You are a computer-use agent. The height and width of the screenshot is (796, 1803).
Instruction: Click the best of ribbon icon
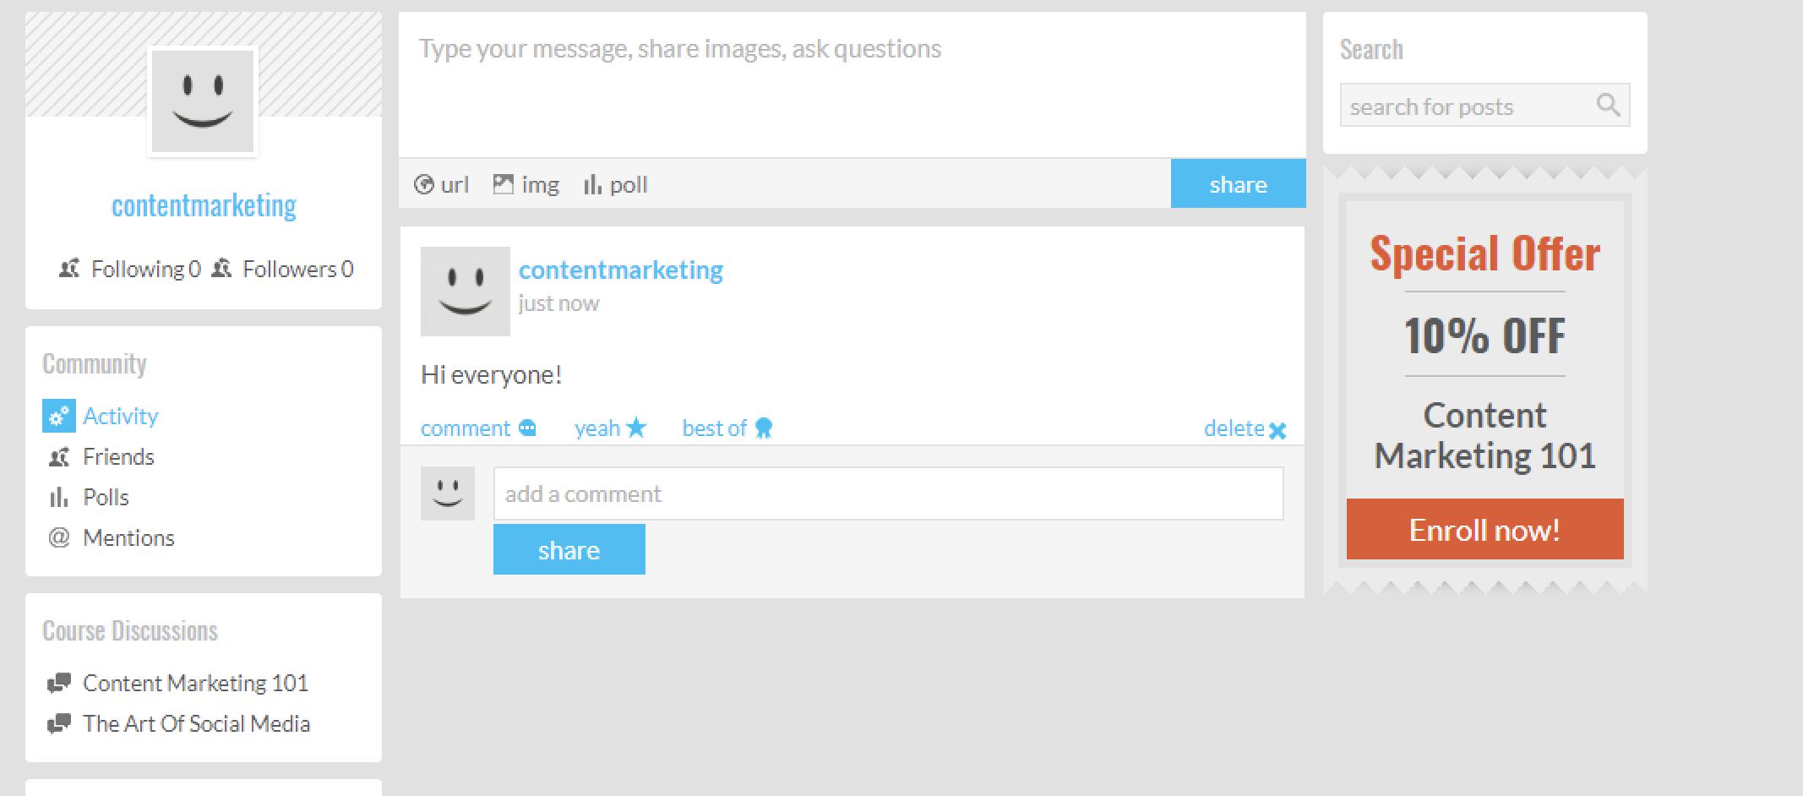pos(764,428)
